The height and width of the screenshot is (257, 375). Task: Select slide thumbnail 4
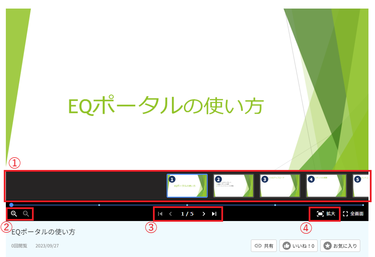326,186
